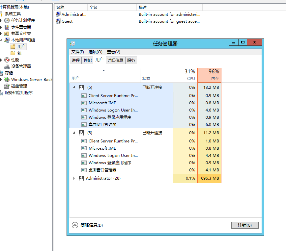Click the 用户 folder icon in tree
This screenshot has height=251, width=286.
point(13,47)
